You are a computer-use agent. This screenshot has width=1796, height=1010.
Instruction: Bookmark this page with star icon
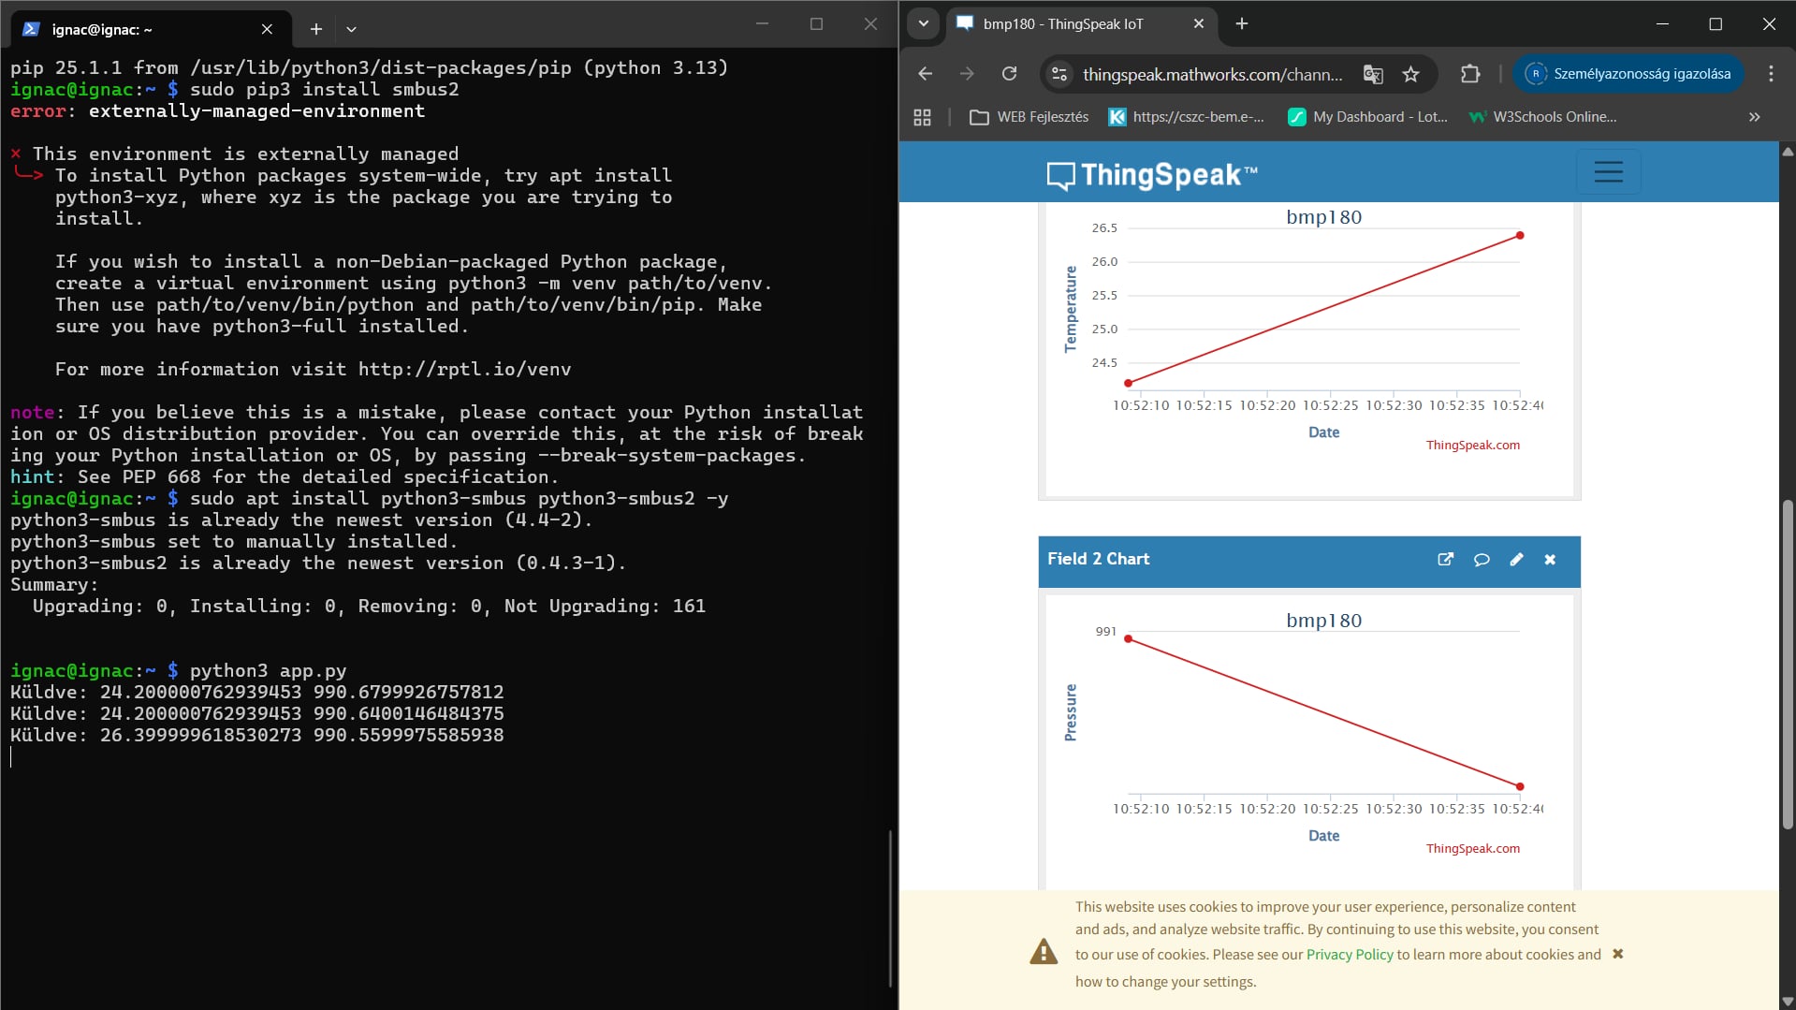point(1410,74)
